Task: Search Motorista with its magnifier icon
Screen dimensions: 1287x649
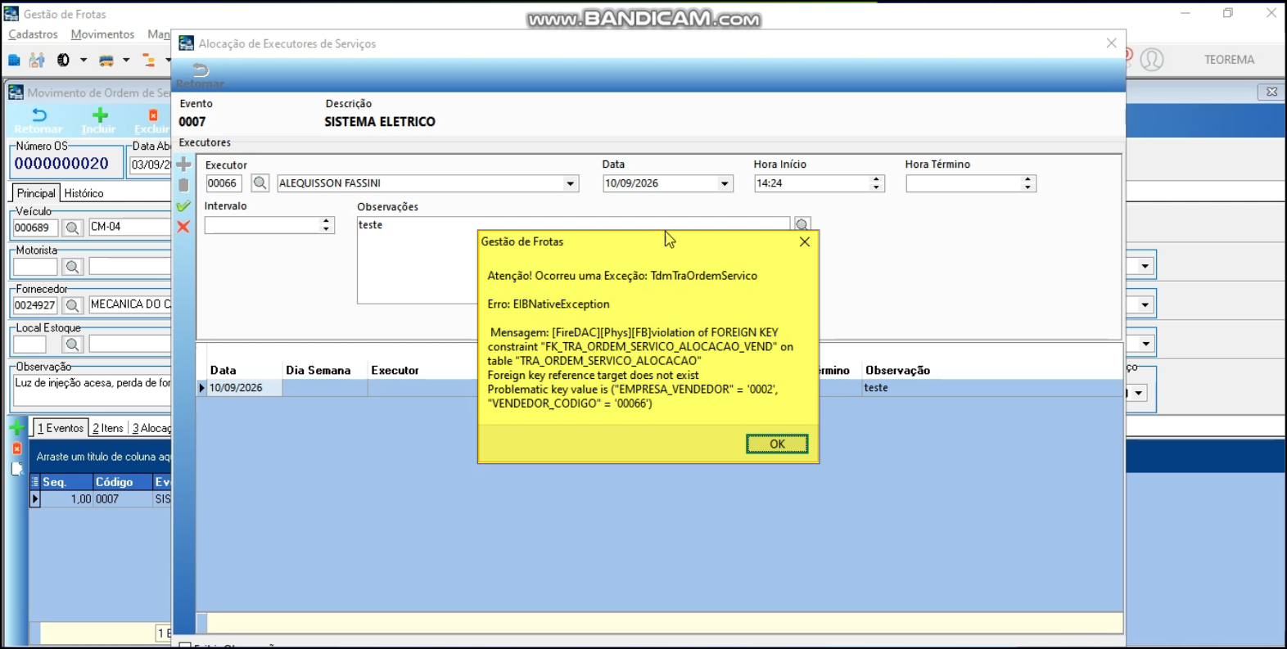Action: (72, 267)
